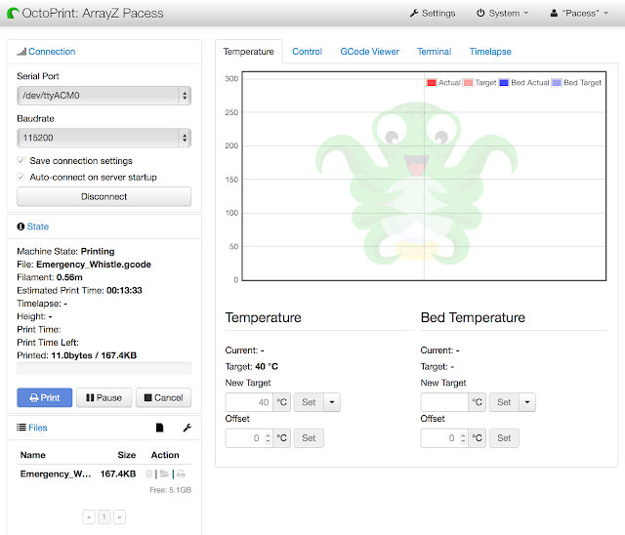Click the pink Target legend swatch
625x535 pixels.
468,83
